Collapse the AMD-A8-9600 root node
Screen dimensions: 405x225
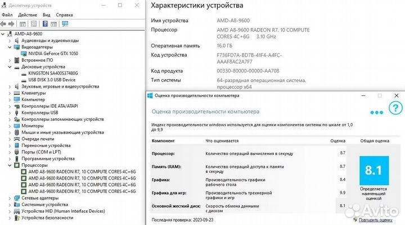(3, 34)
